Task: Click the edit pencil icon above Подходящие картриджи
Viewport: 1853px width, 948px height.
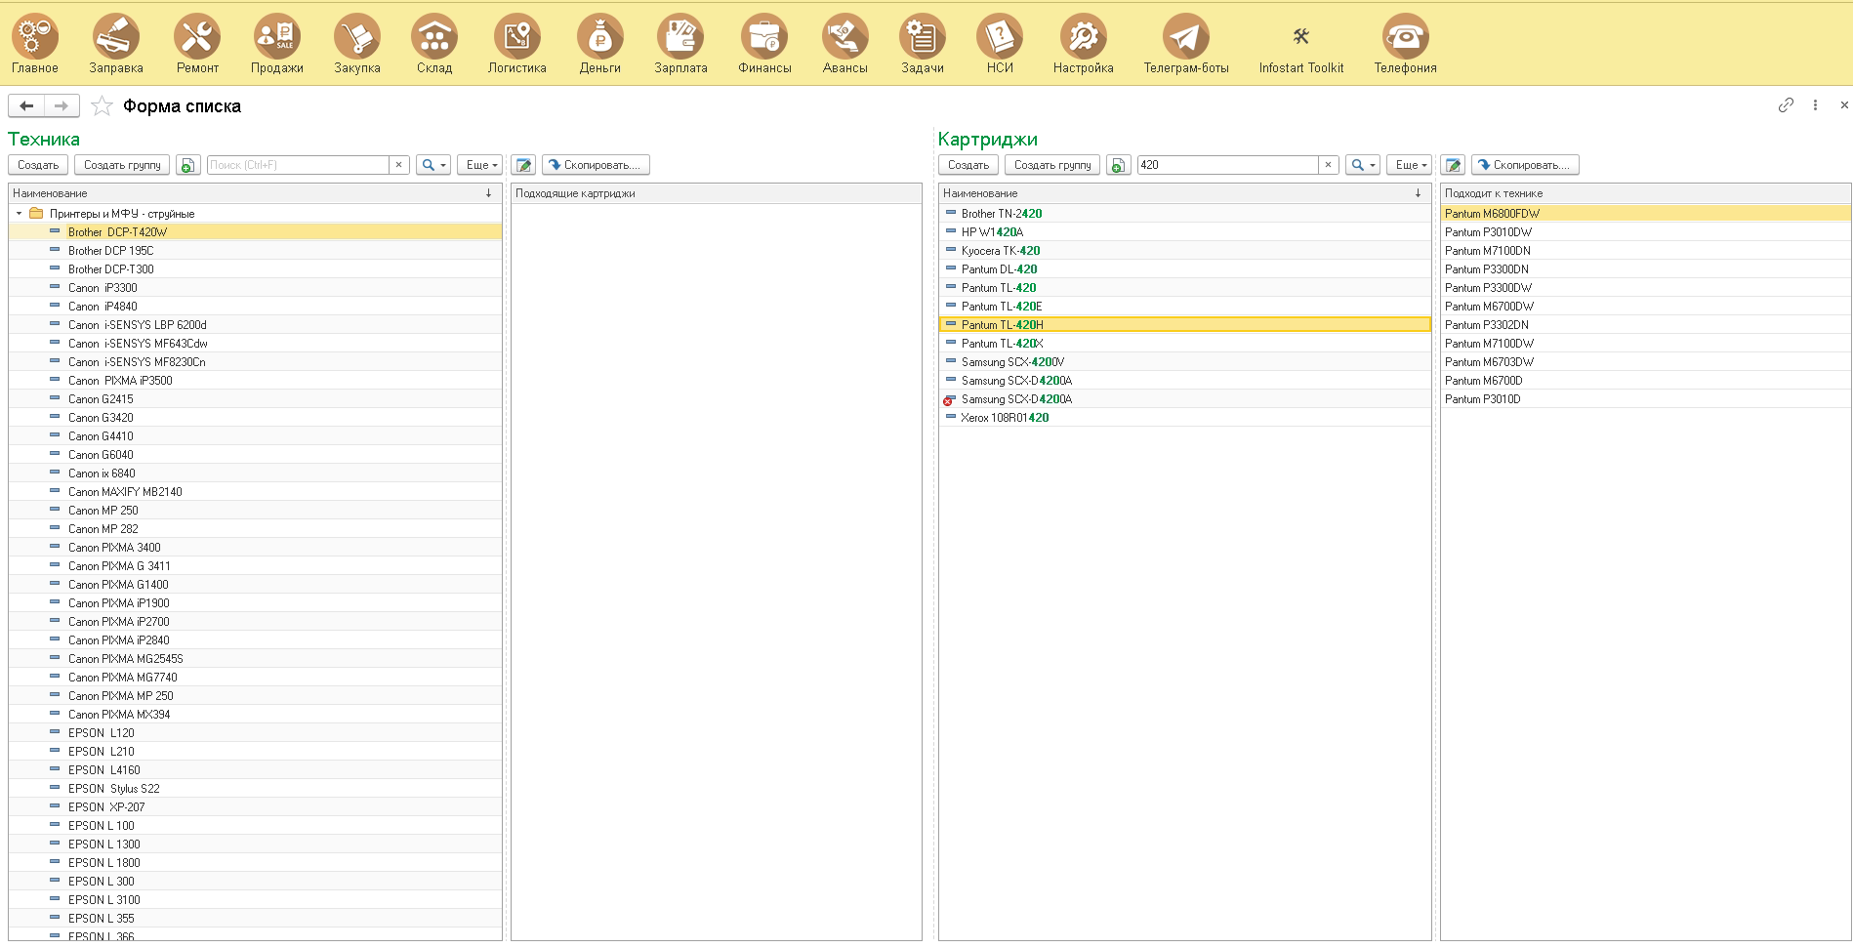Action: [x=523, y=165]
